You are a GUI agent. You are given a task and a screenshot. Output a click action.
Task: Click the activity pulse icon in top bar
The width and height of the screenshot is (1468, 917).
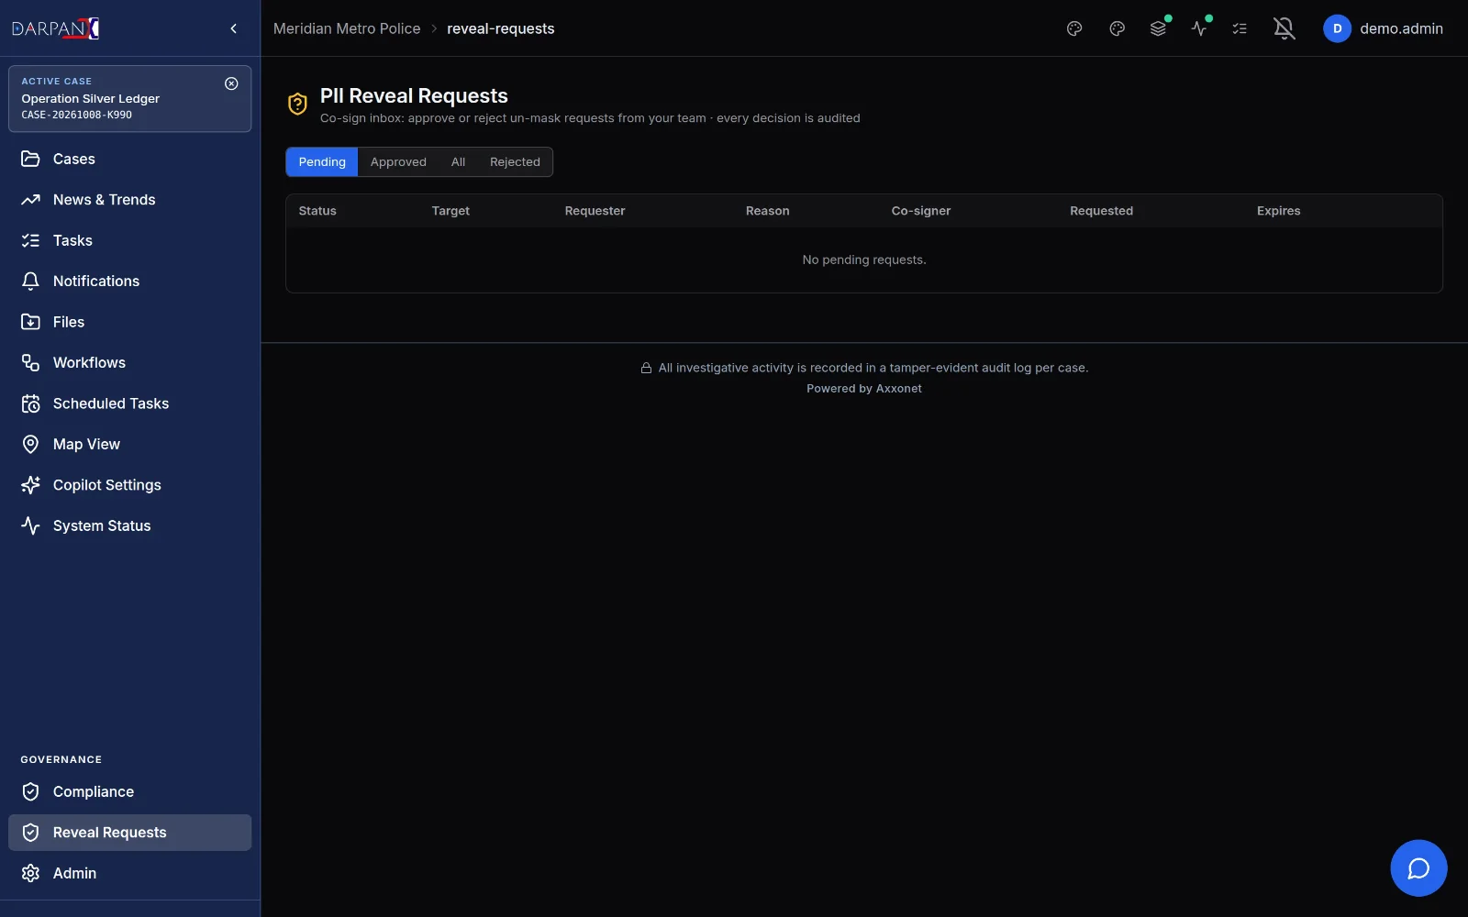(1199, 28)
